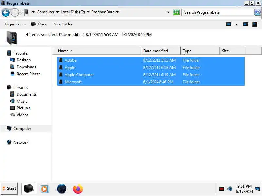Click Local Disk (C:) breadcrumb

pos(73,12)
